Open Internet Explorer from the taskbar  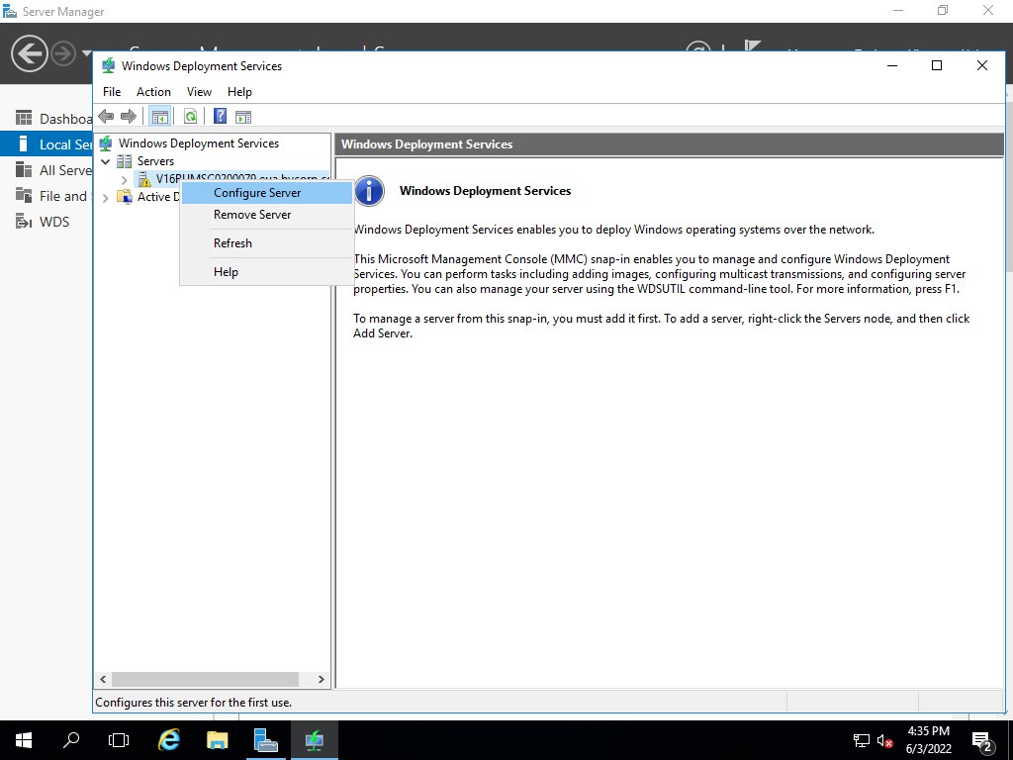[169, 740]
